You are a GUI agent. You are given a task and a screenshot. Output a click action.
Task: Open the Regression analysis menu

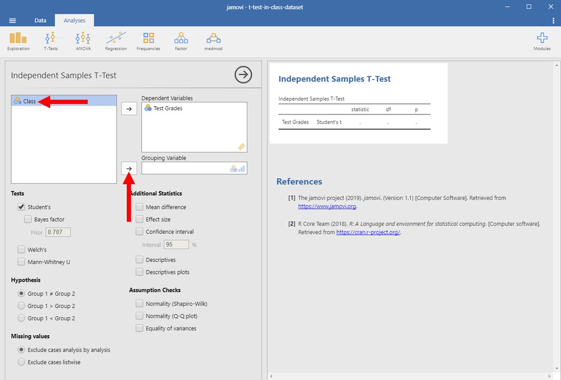(x=116, y=41)
